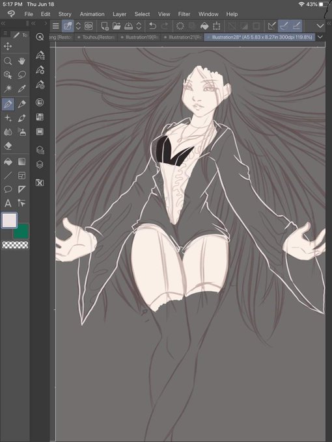
Task: Open the Filter menu
Action: tap(184, 14)
